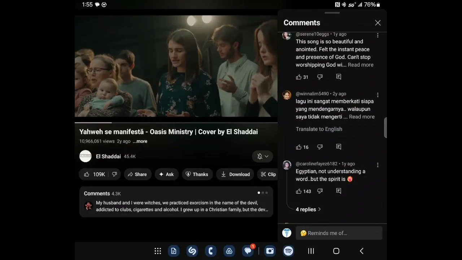The height and width of the screenshot is (260, 462).
Task: Tap the 1:55 clock in the status bar
Action: 87,5
